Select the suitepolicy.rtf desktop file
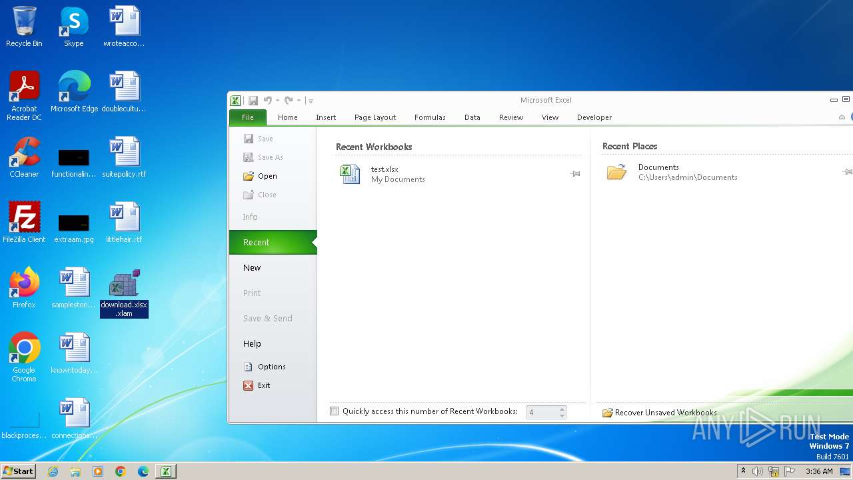 (x=124, y=158)
